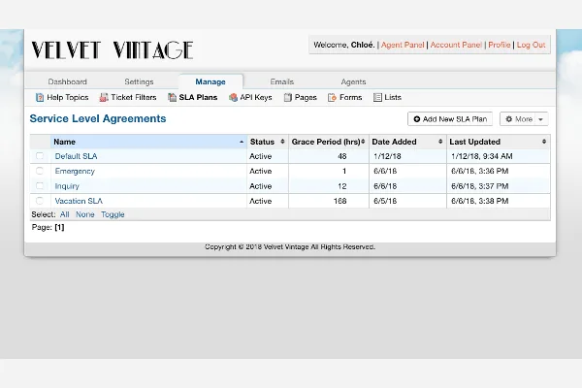Click the date added 6/5/18
Screen dimensions: 582x388
(x=385, y=201)
